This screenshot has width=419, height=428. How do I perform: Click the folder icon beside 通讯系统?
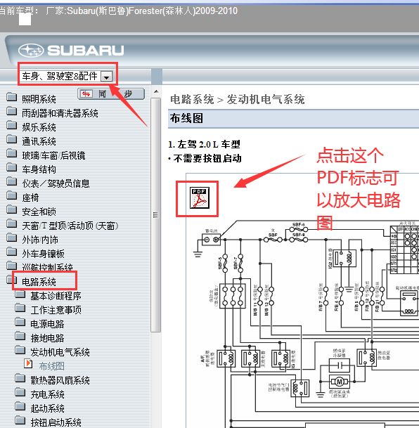click(x=12, y=139)
